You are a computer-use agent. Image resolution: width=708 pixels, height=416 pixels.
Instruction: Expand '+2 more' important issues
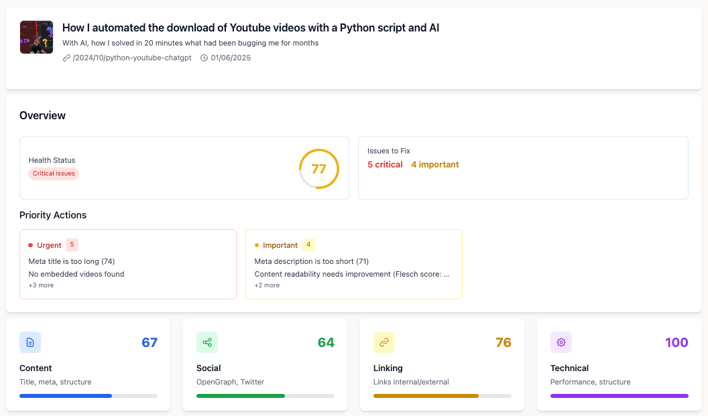pyautogui.click(x=267, y=285)
